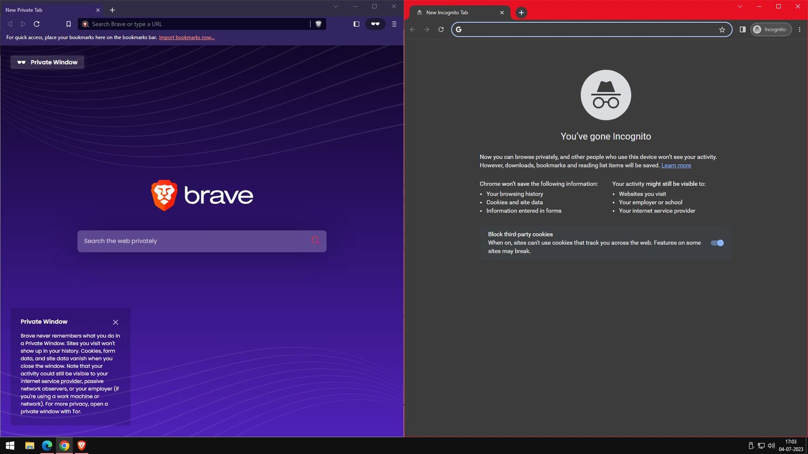Click the Search the web privately box
The height and width of the screenshot is (454, 808).
coord(201,241)
